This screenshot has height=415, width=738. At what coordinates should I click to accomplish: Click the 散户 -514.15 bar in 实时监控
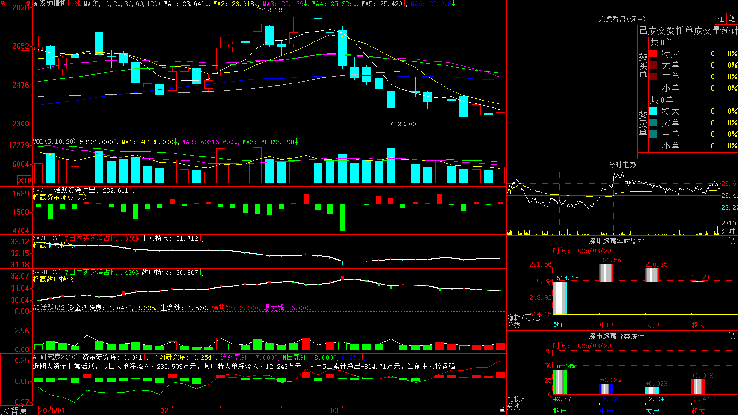tap(560, 298)
